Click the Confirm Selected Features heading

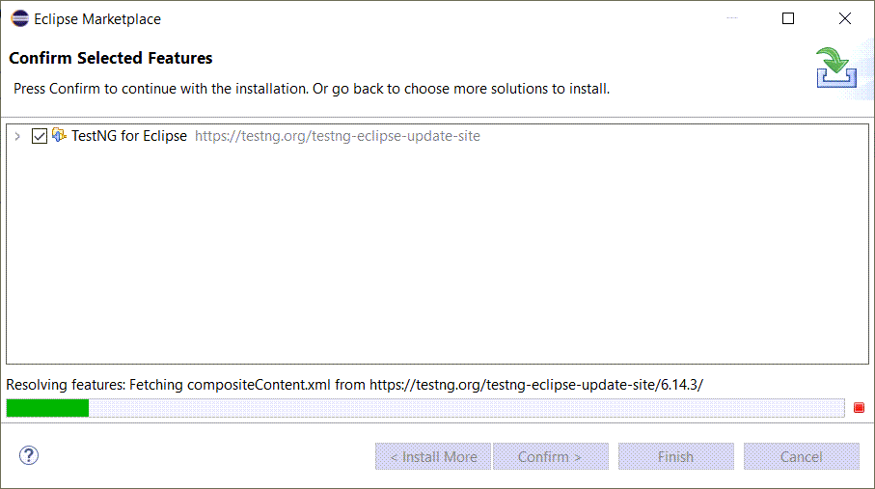tap(111, 58)
